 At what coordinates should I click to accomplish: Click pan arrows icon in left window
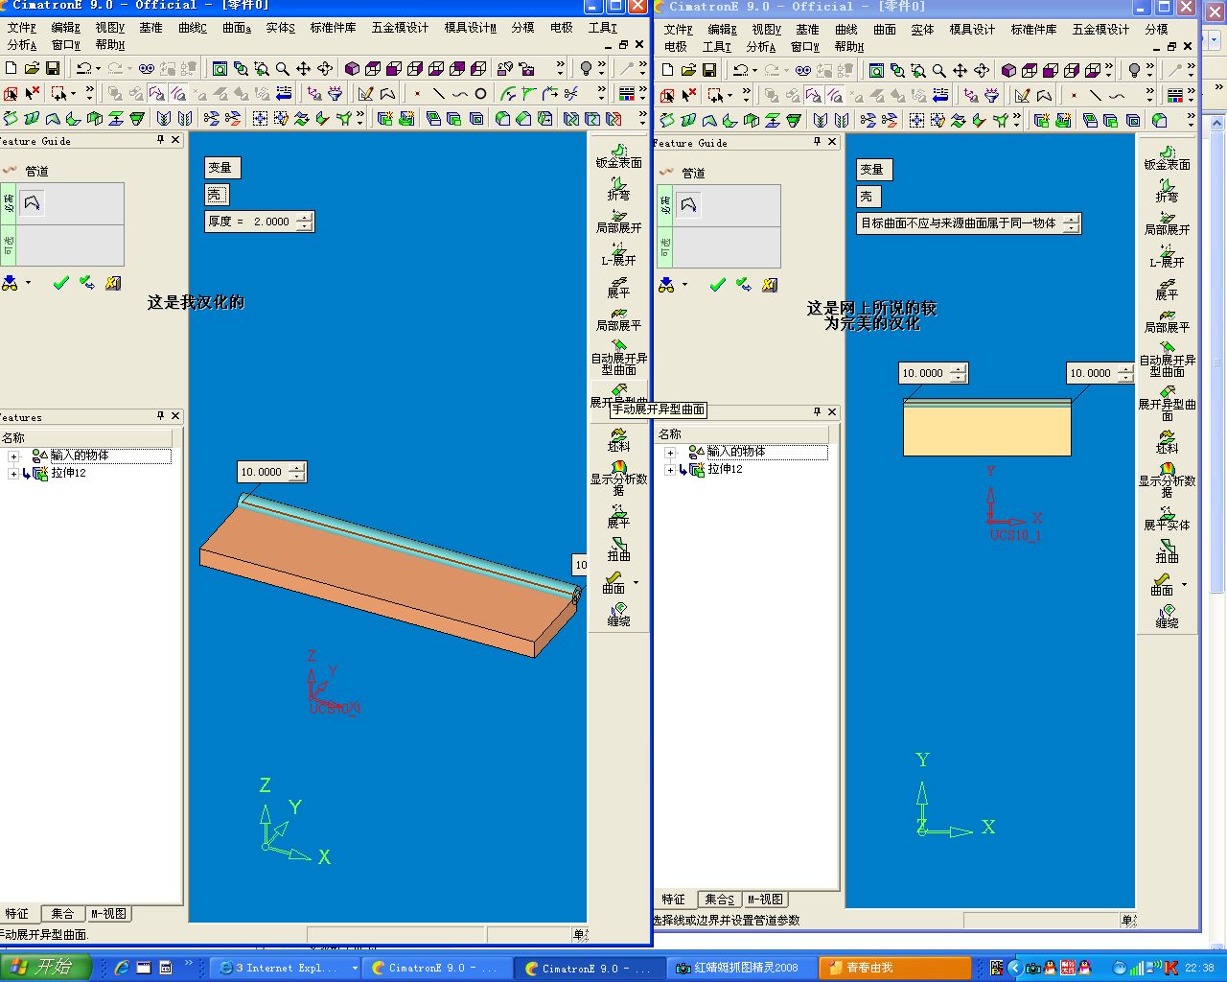tap(304, 69)
